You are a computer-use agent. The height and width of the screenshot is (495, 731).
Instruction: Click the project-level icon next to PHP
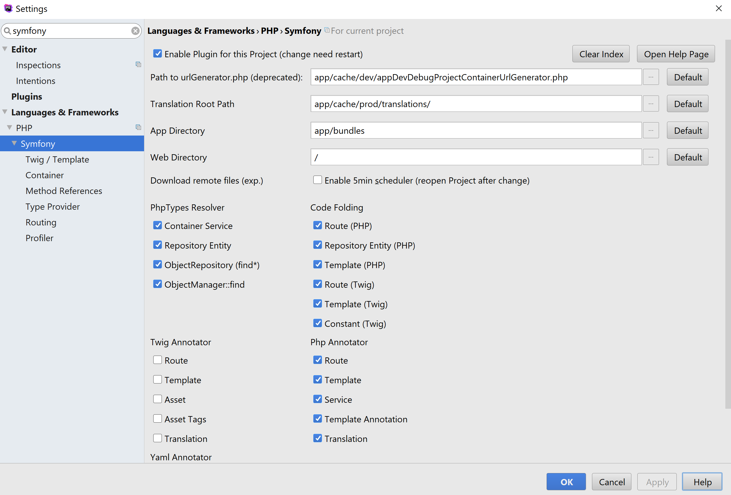pyautogui.click(x=138, y=128)
